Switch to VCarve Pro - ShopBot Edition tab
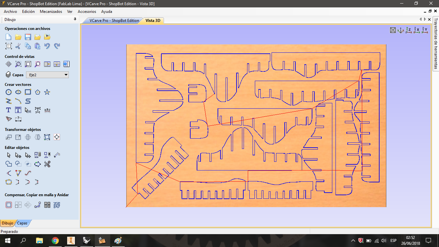 [x=114, y=21]
